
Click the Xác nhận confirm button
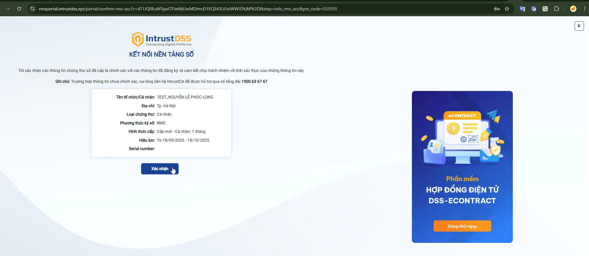[160, 169]
